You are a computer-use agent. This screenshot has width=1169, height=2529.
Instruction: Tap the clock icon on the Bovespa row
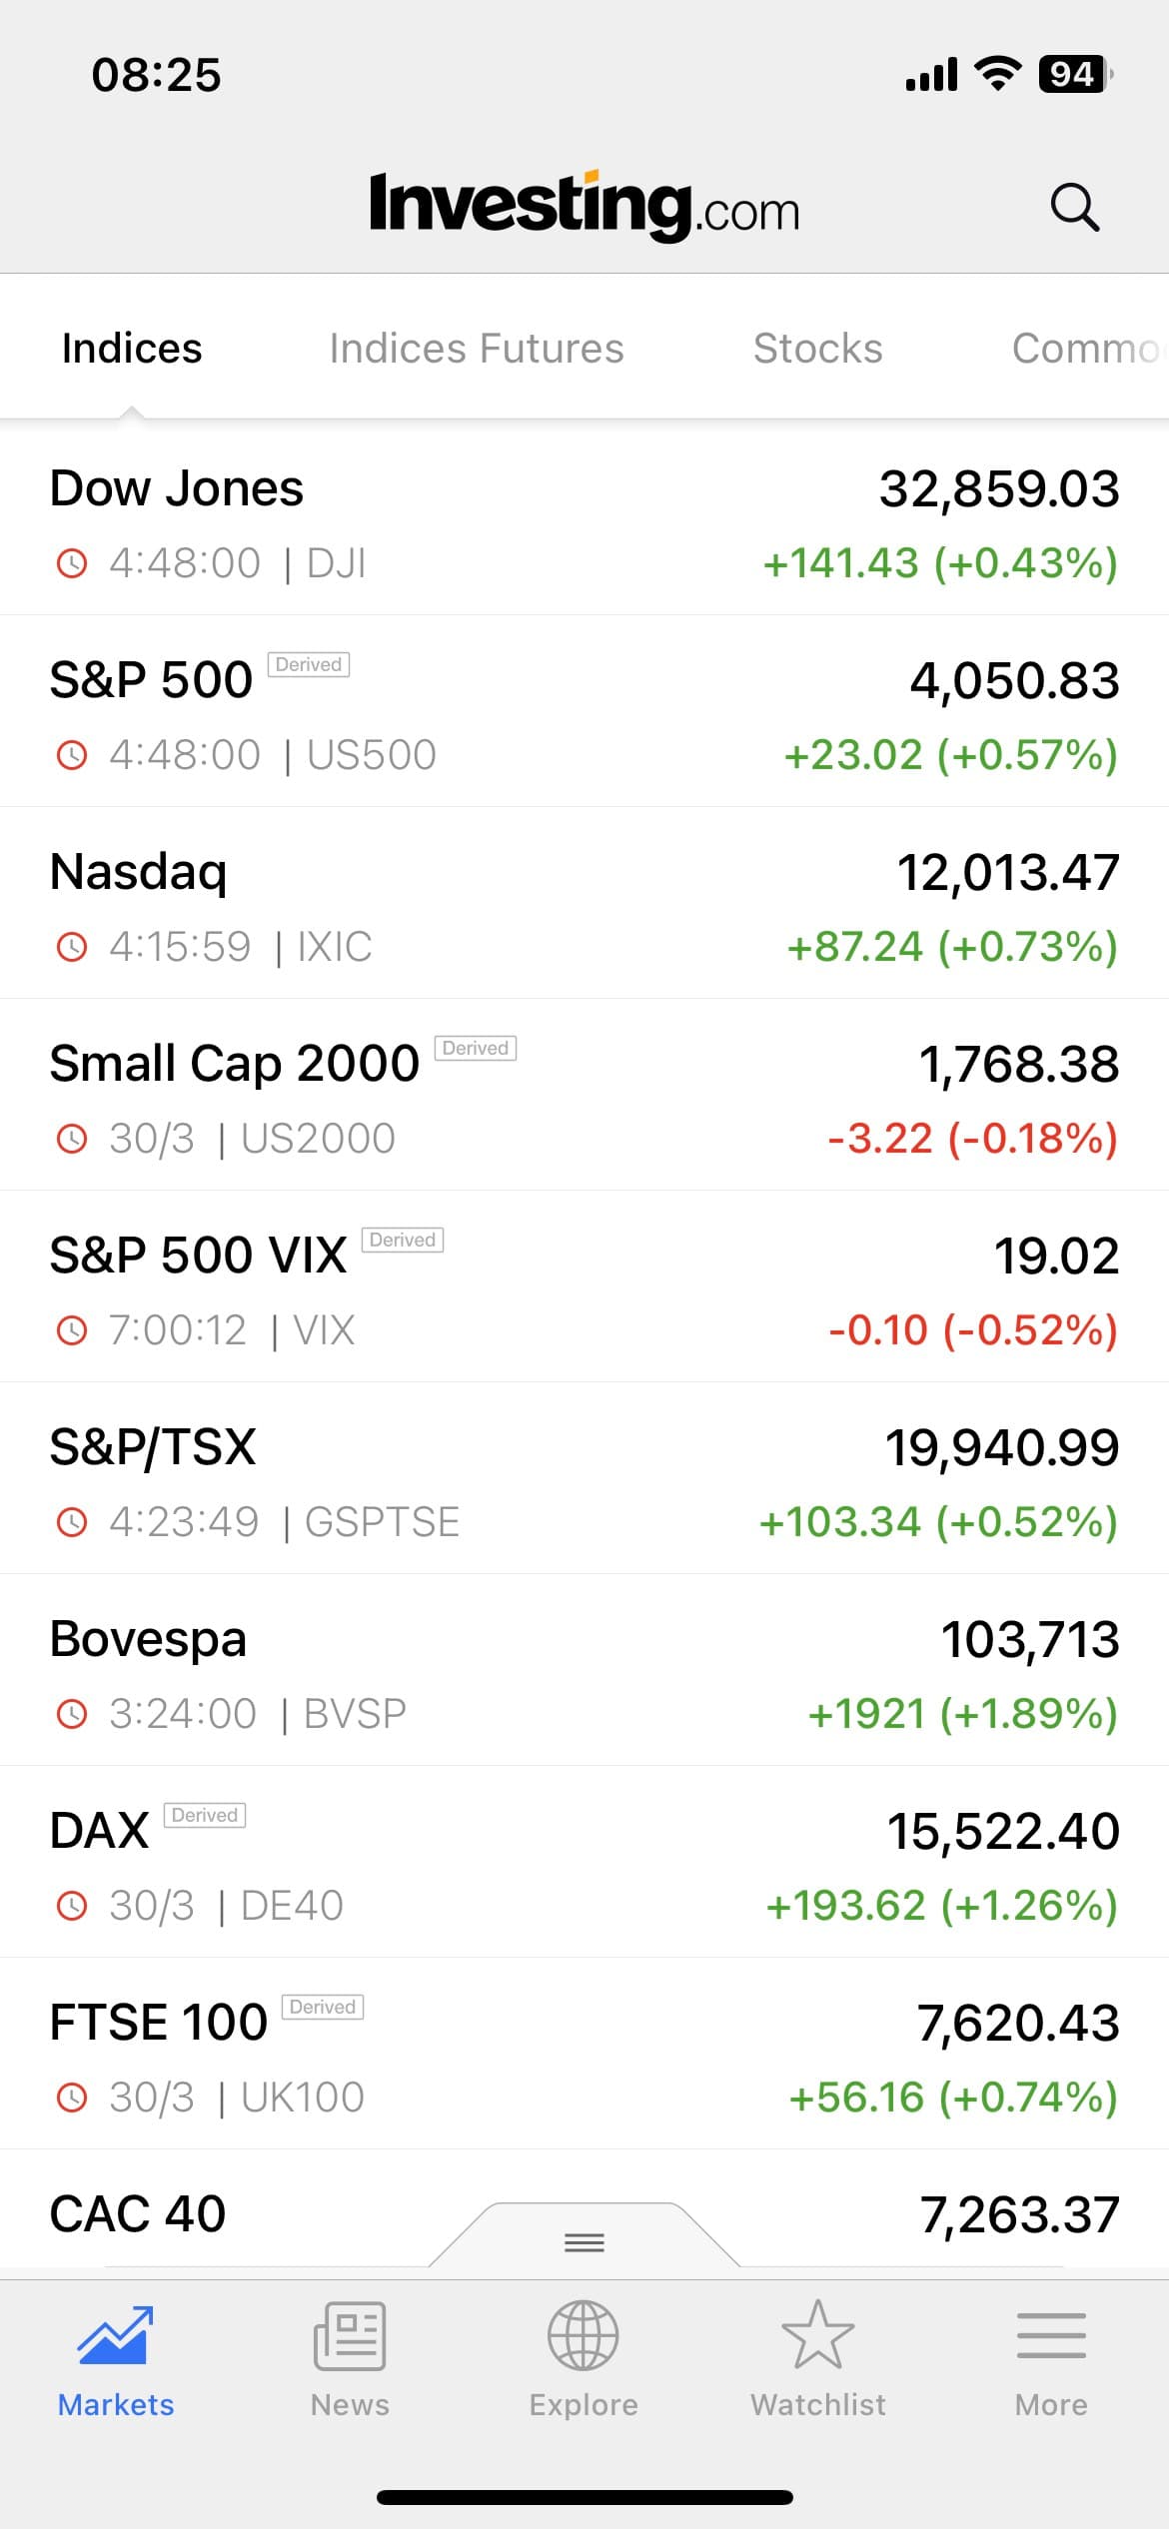point(72,1714)
